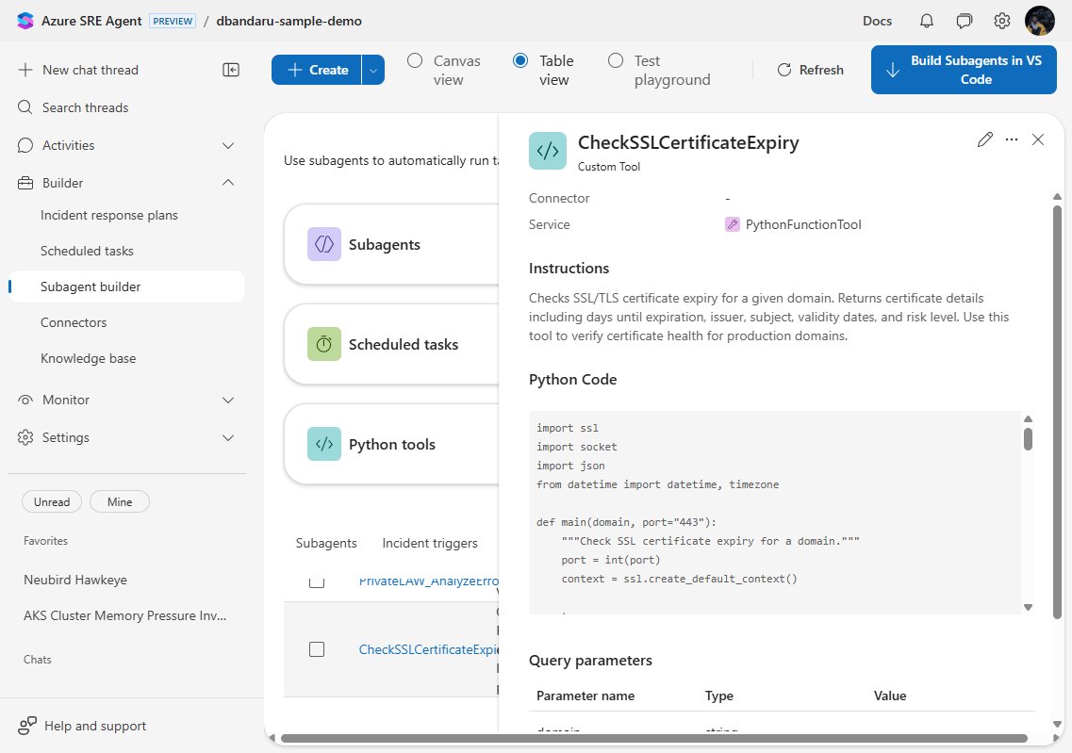Click the Subagents card icon
Viewport: 1072px width, 753px height.
click(x=324, y=244)
